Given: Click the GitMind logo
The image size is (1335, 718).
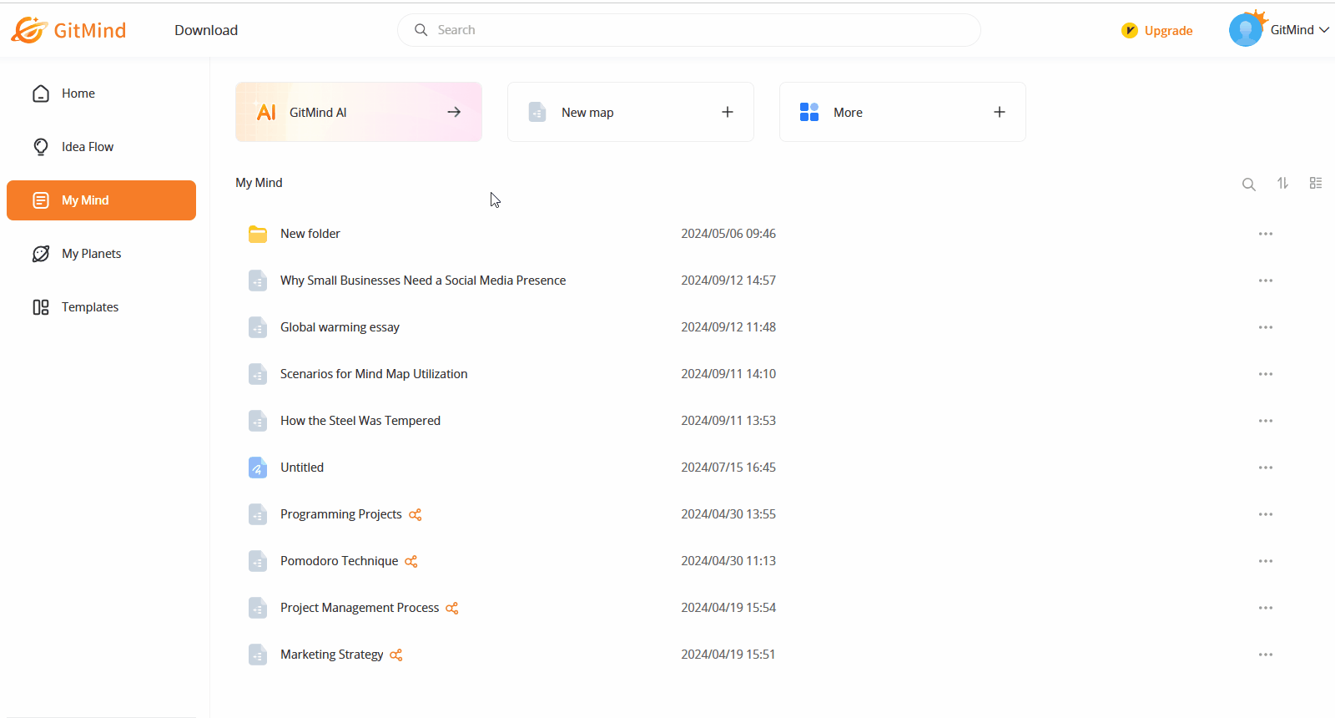Looking at the screenshot, I should [x=68, y=30].
